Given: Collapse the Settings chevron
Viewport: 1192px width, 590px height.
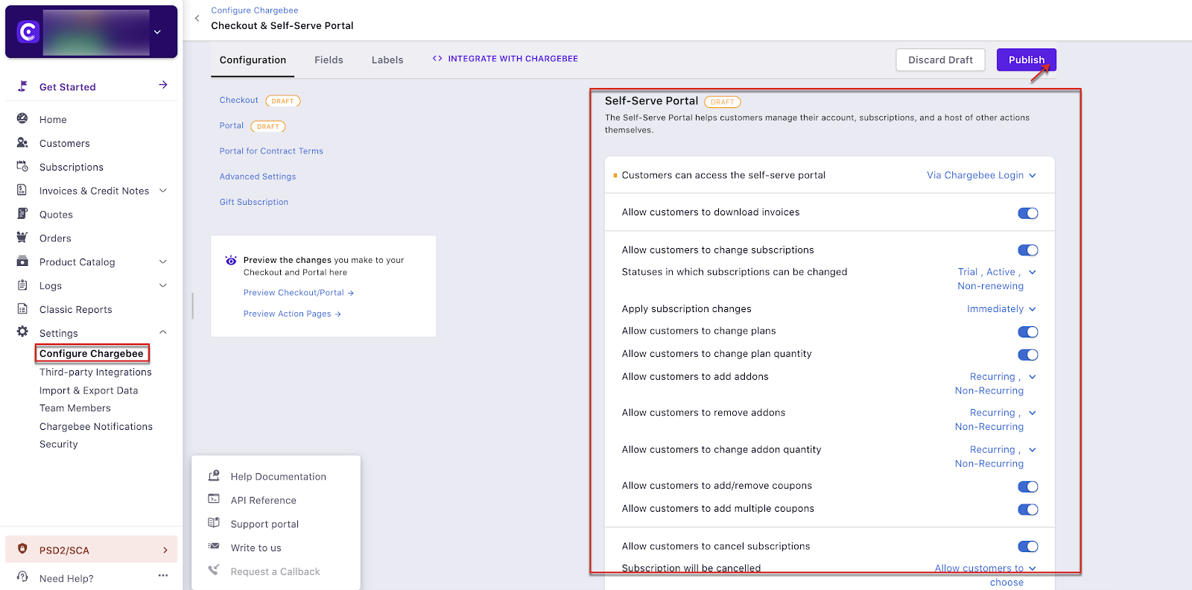Looking at the screenshot, I should [x=163, y=332].
